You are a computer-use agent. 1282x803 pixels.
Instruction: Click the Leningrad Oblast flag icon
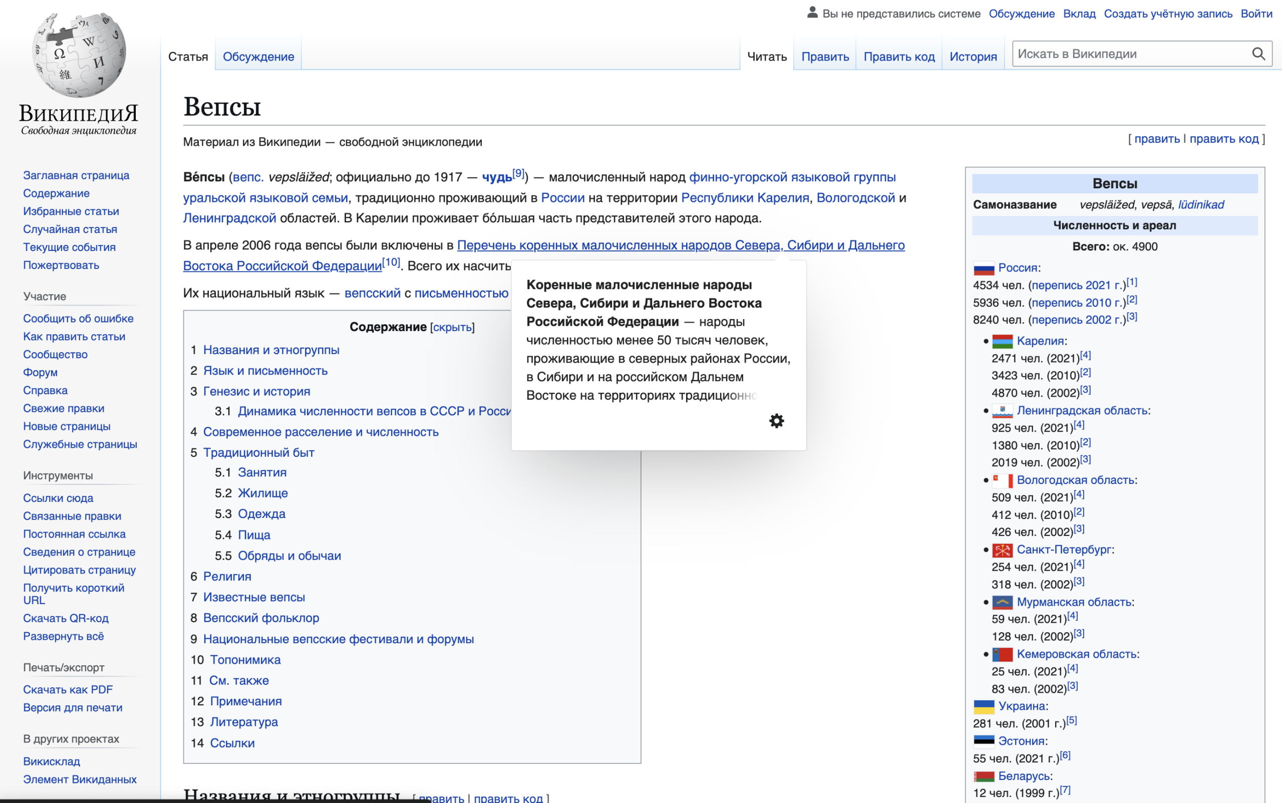coord(1002,411)
